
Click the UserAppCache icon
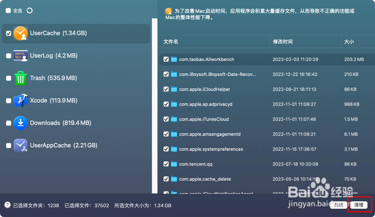coord(20,145)
